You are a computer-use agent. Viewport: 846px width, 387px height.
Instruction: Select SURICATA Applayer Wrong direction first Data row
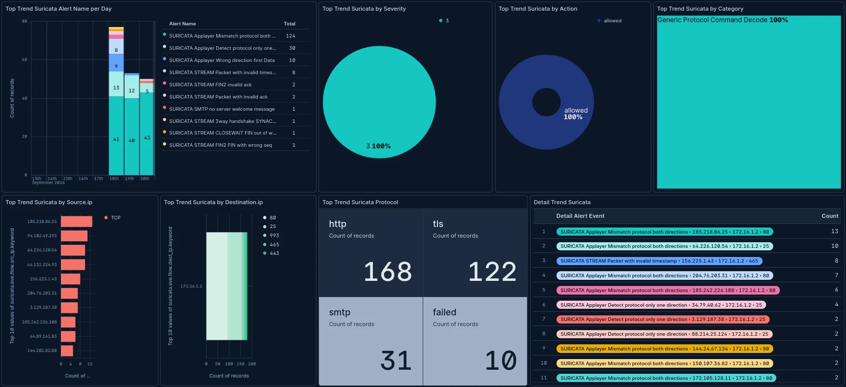tap(236, 60)
